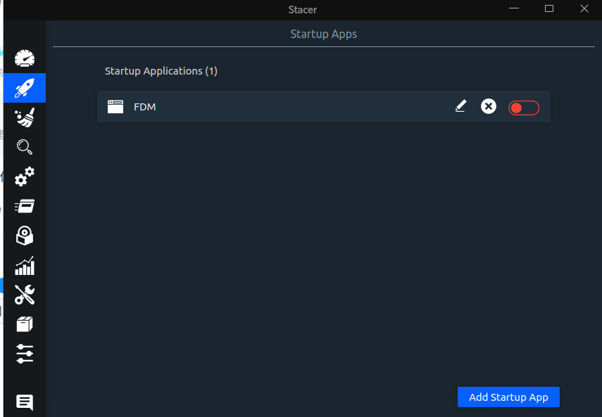Image resolution: width=602 pixels, height=417 pixels.
Task: Delete the FDM startup entry
Action: [x=489, y=106]
